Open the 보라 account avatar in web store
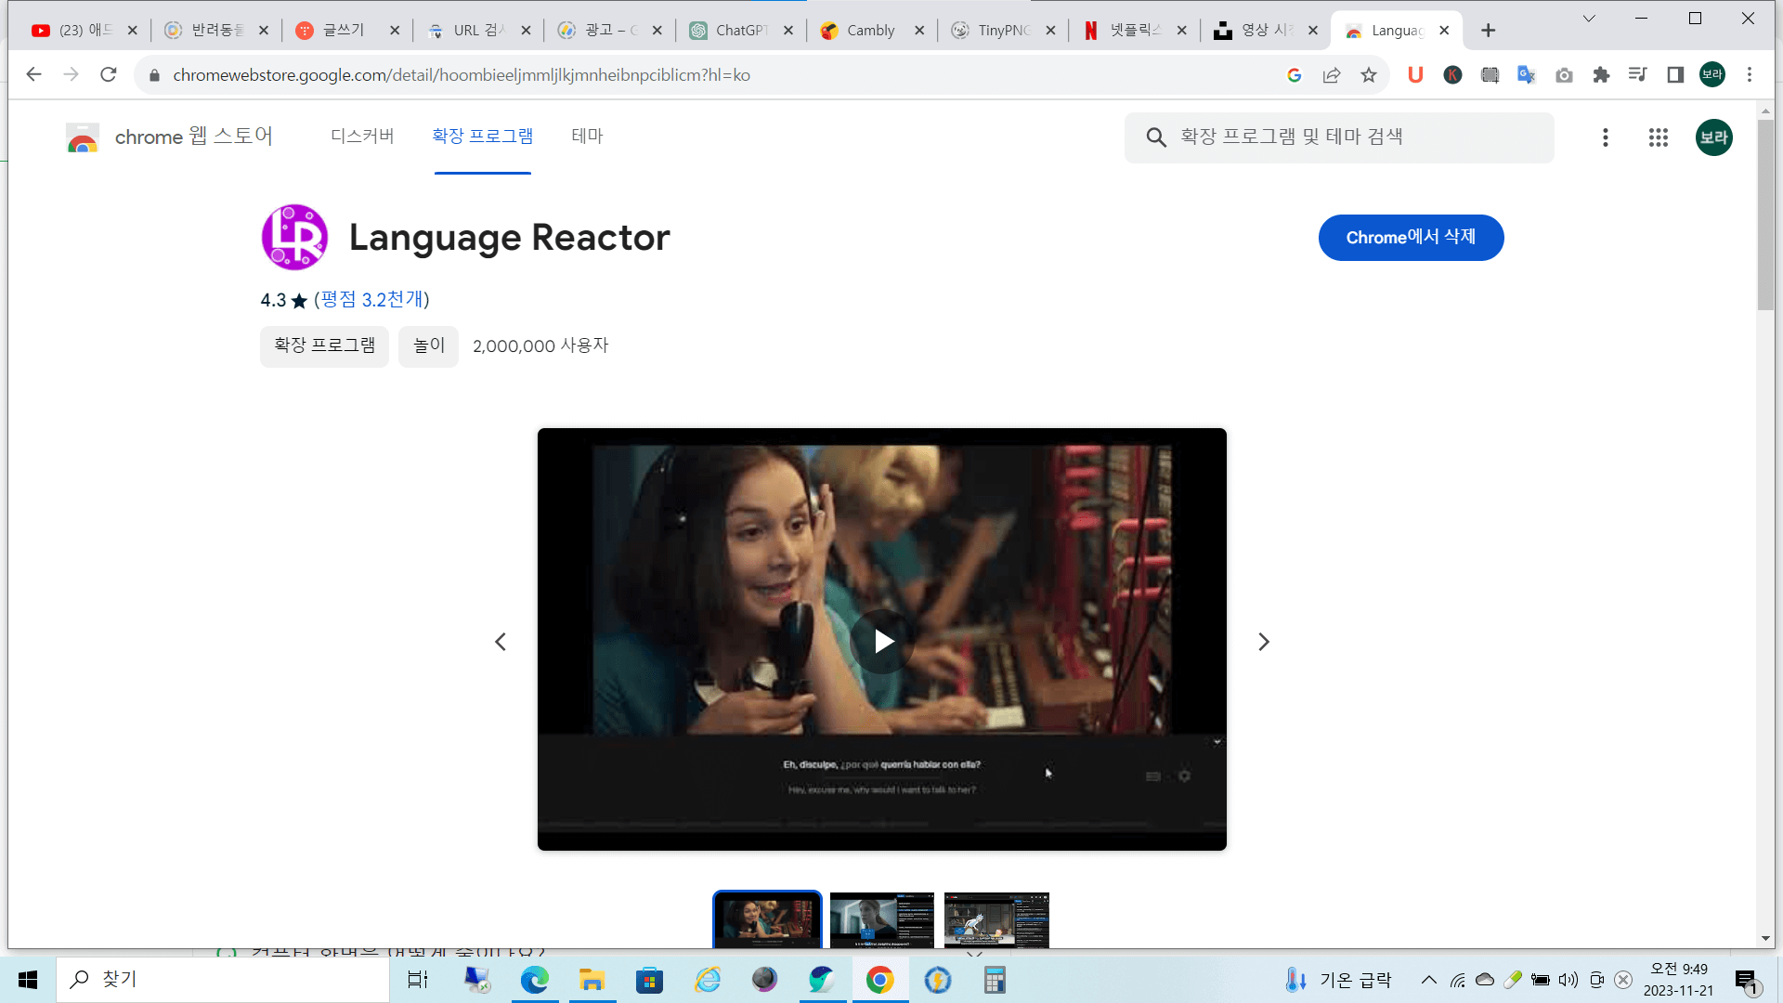 (1714, 137)
